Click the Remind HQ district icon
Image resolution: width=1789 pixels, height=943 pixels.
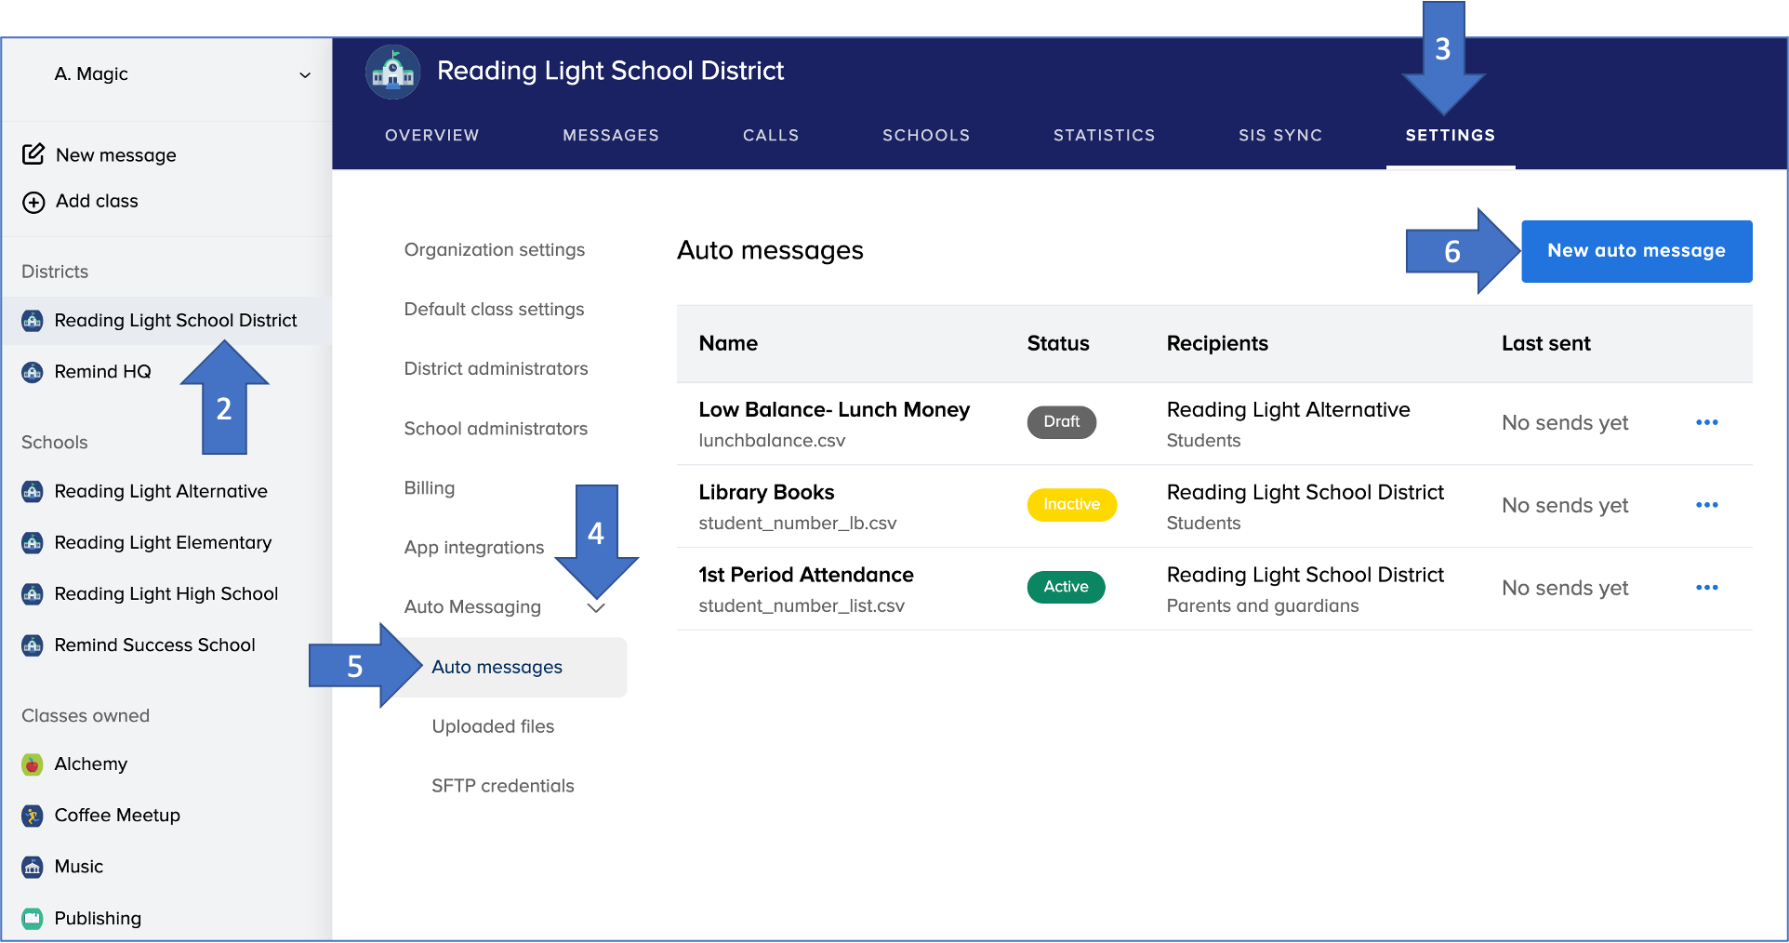point(33,372)
